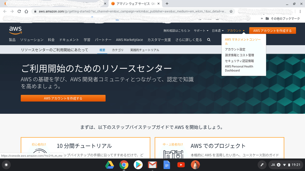
Task: Open the stylus tools icon near the clock
Action: point(262,165)
